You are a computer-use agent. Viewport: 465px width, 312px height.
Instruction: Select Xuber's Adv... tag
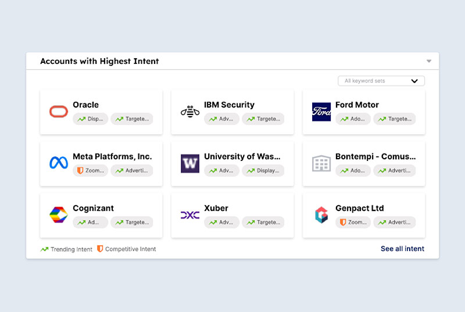[221, 222]
